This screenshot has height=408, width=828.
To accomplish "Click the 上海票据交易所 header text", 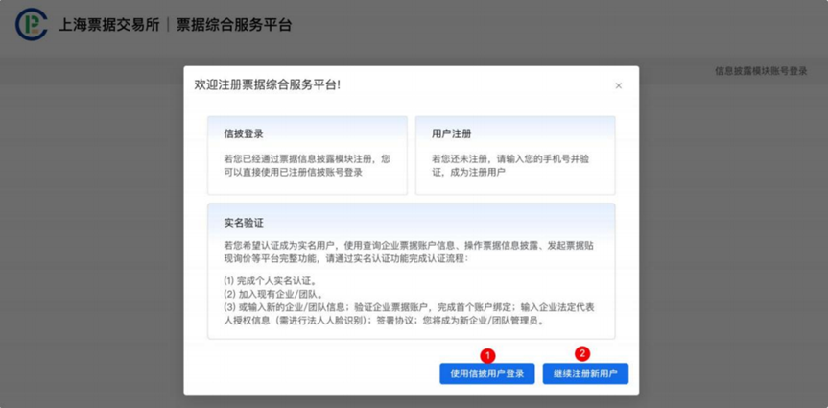I will tap(107, 25).
